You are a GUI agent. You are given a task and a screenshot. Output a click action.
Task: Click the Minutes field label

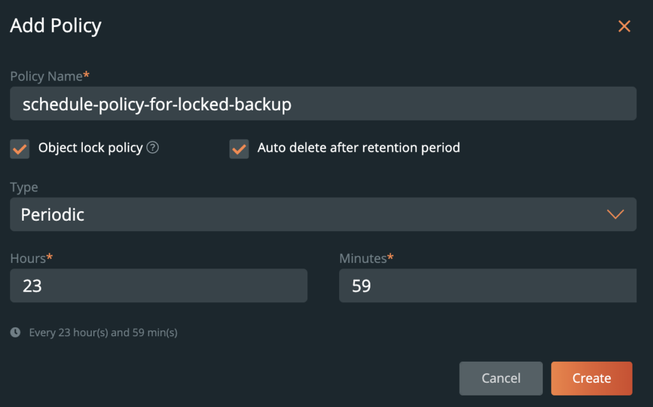[x=363, y=258]
